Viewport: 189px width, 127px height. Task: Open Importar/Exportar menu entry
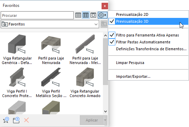pos(148,76)
